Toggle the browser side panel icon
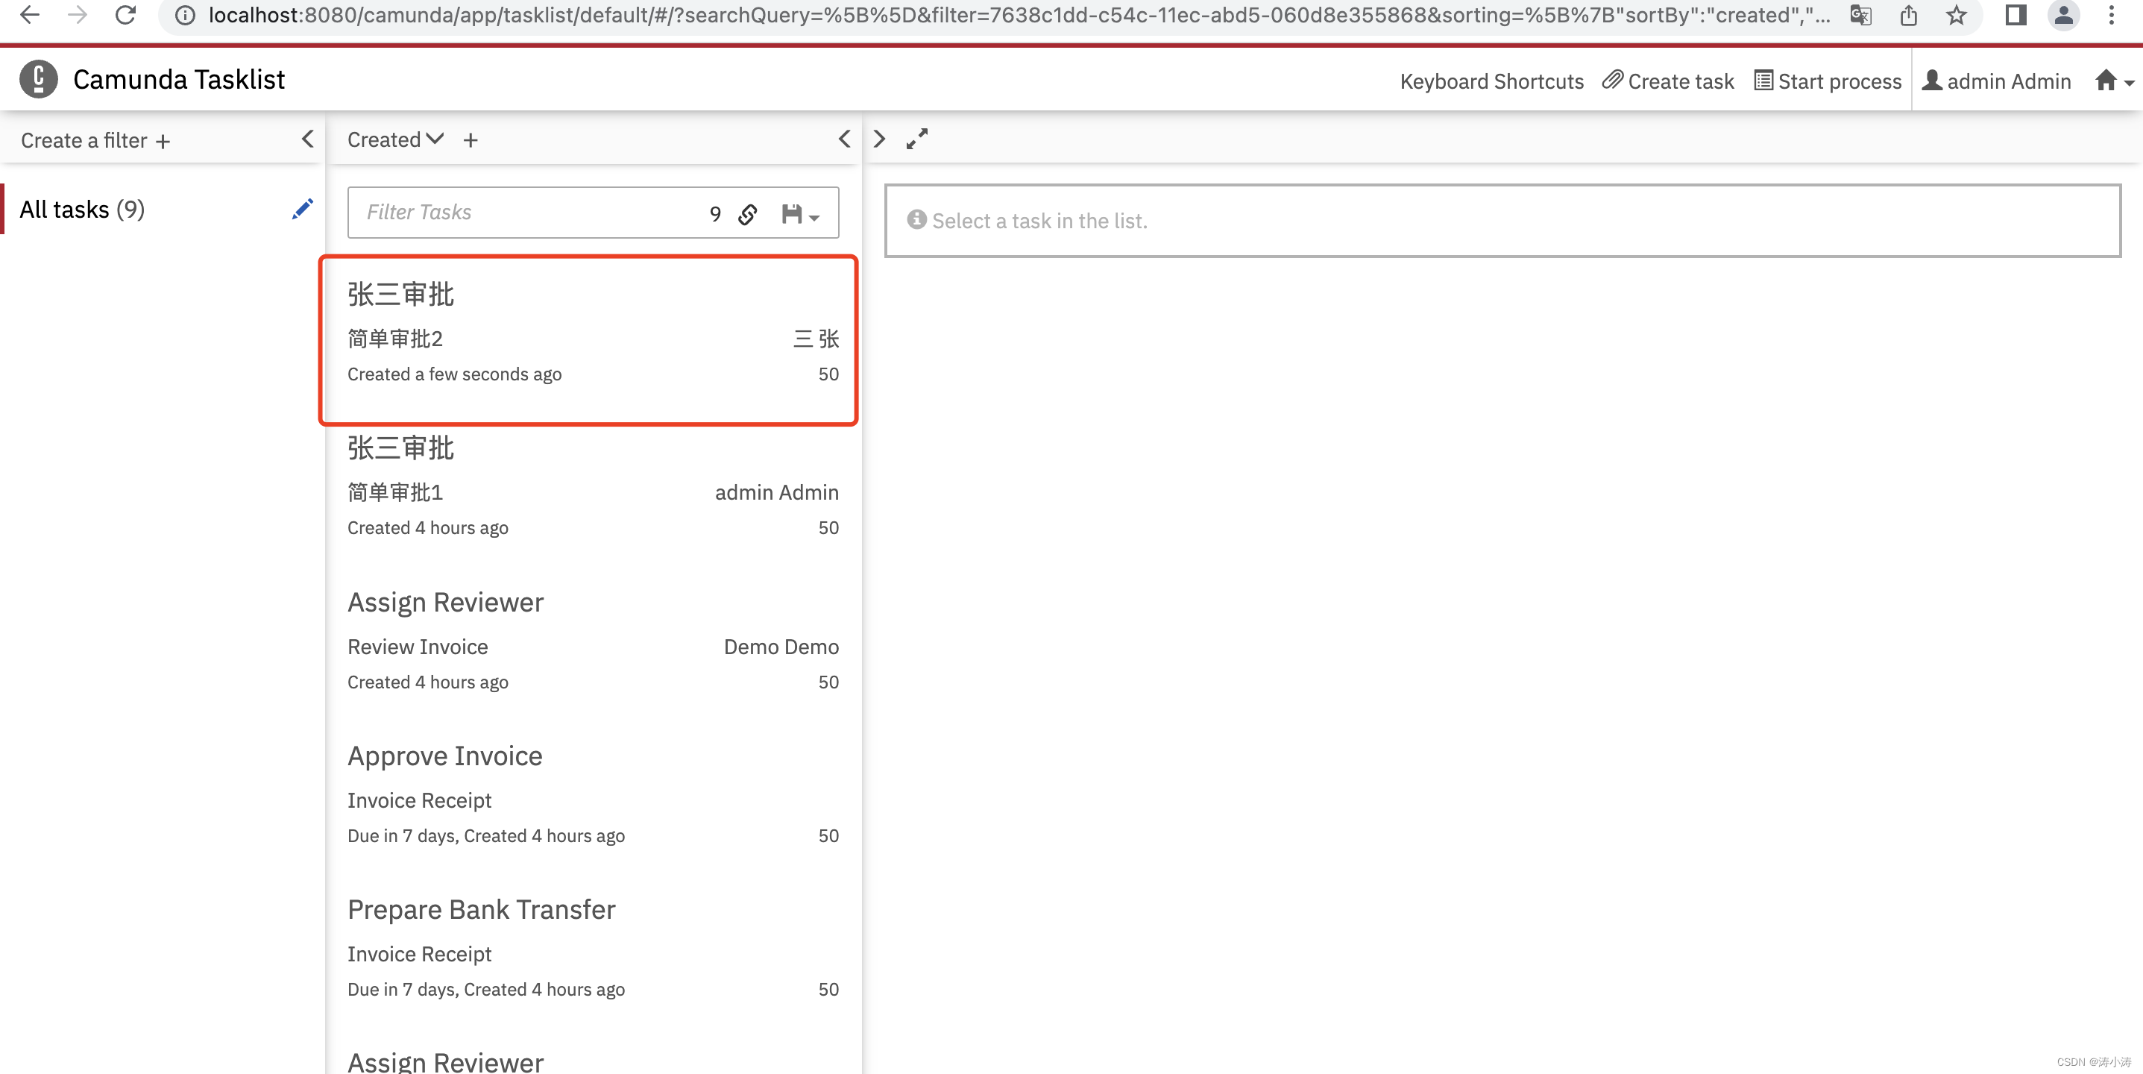 pos(2015,15)
